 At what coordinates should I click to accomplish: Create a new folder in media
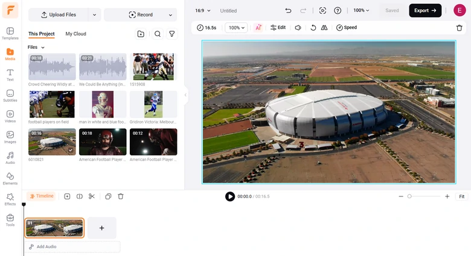[x=141, y=34]
